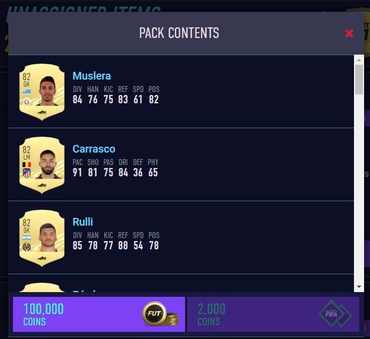Click Argentina flag on Rulli card
The width and height of the screenshot is (370, 339).
click(27, 237)
